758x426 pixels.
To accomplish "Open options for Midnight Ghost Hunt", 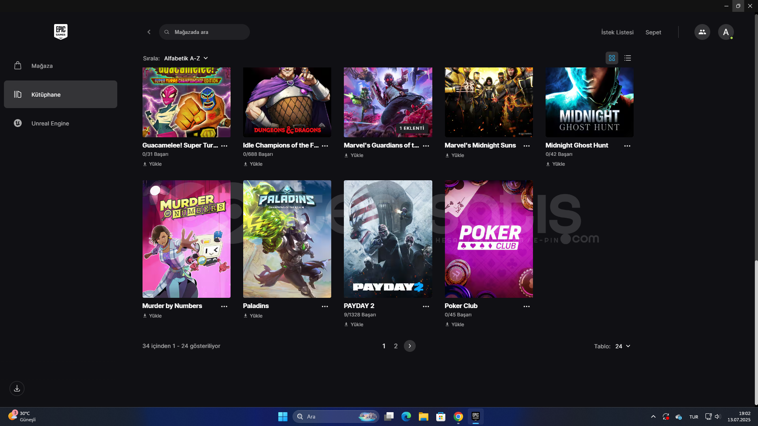I will coord(627,146).
